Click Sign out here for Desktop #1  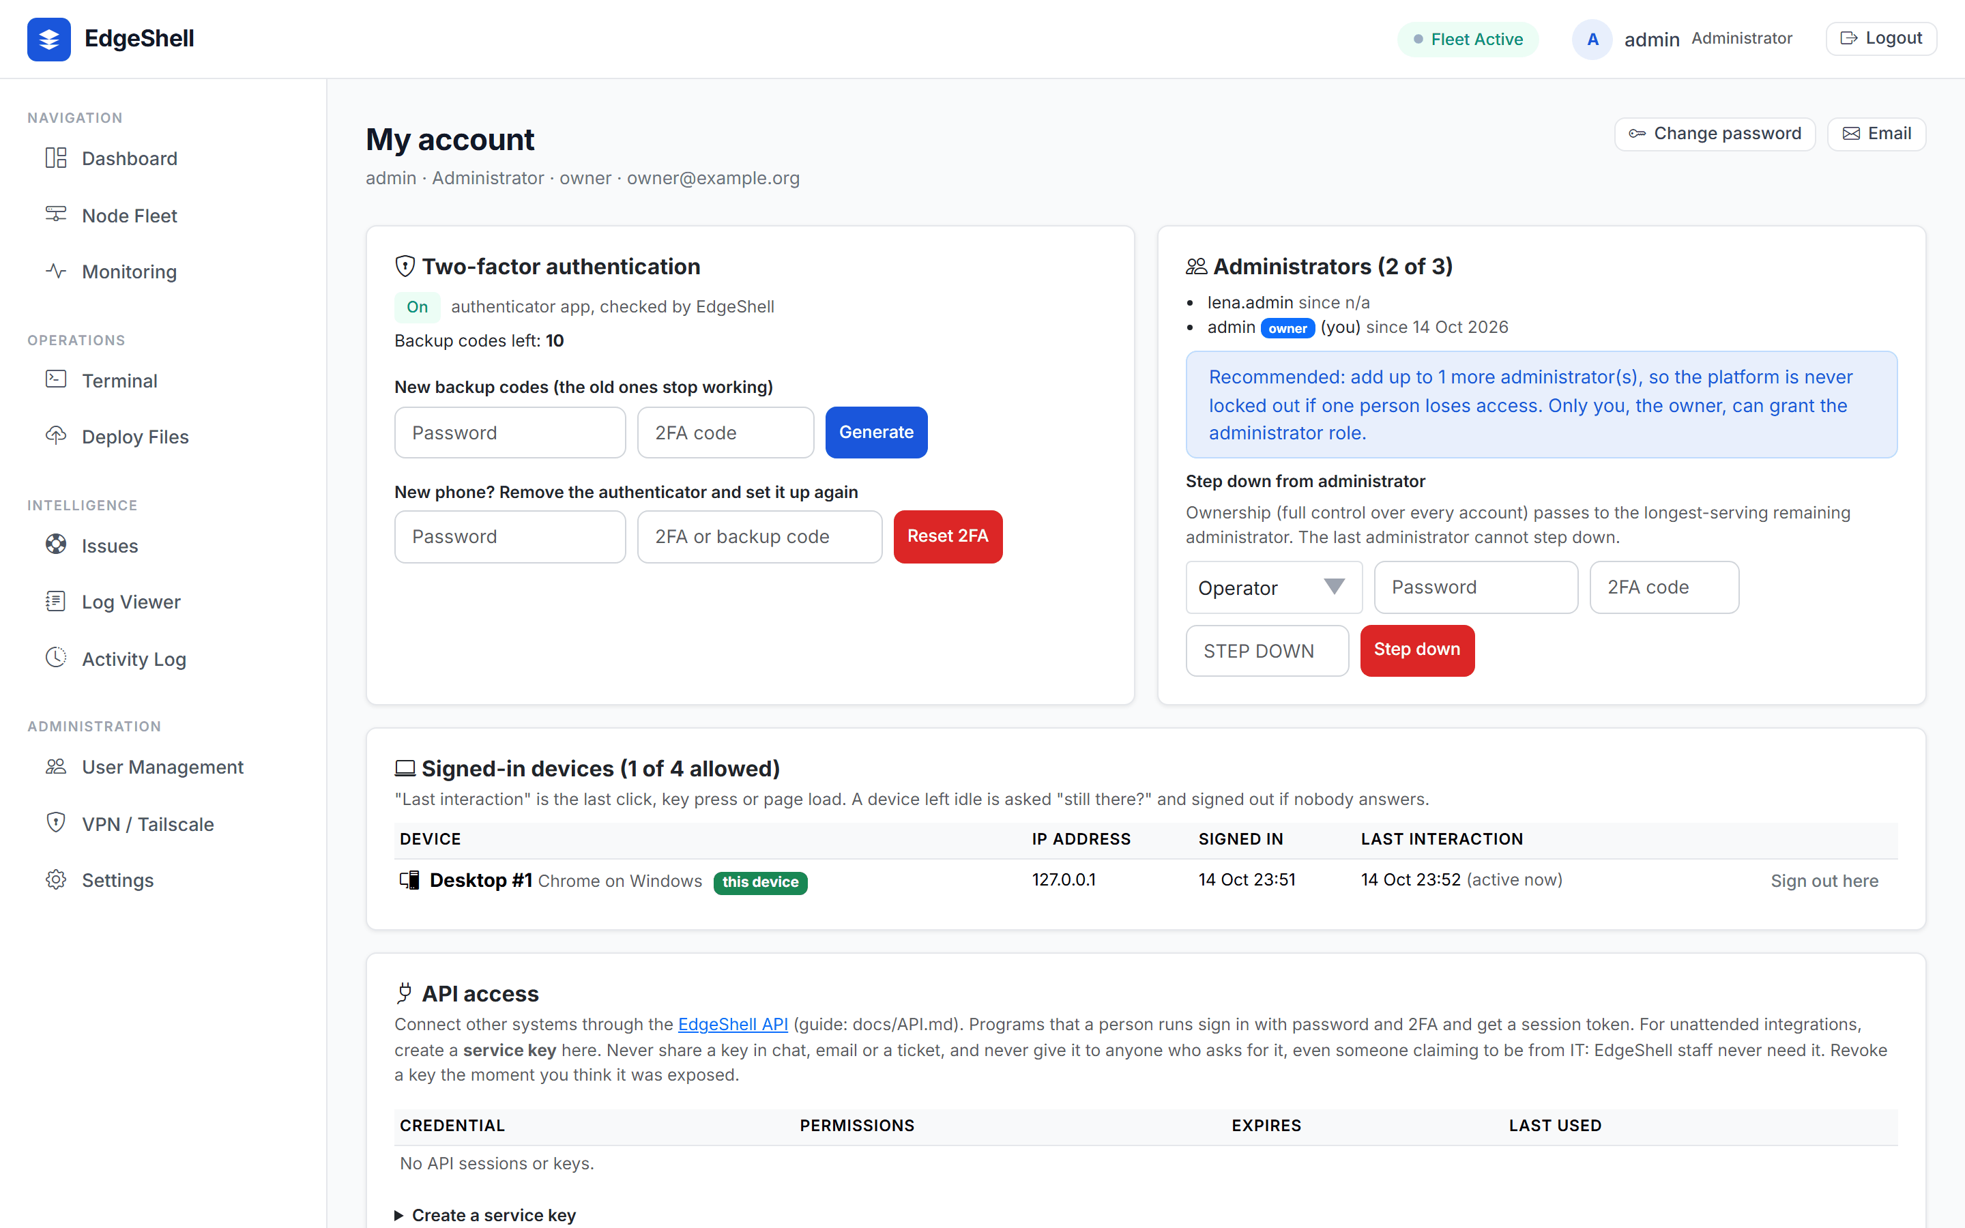[x=1824, y=881]
